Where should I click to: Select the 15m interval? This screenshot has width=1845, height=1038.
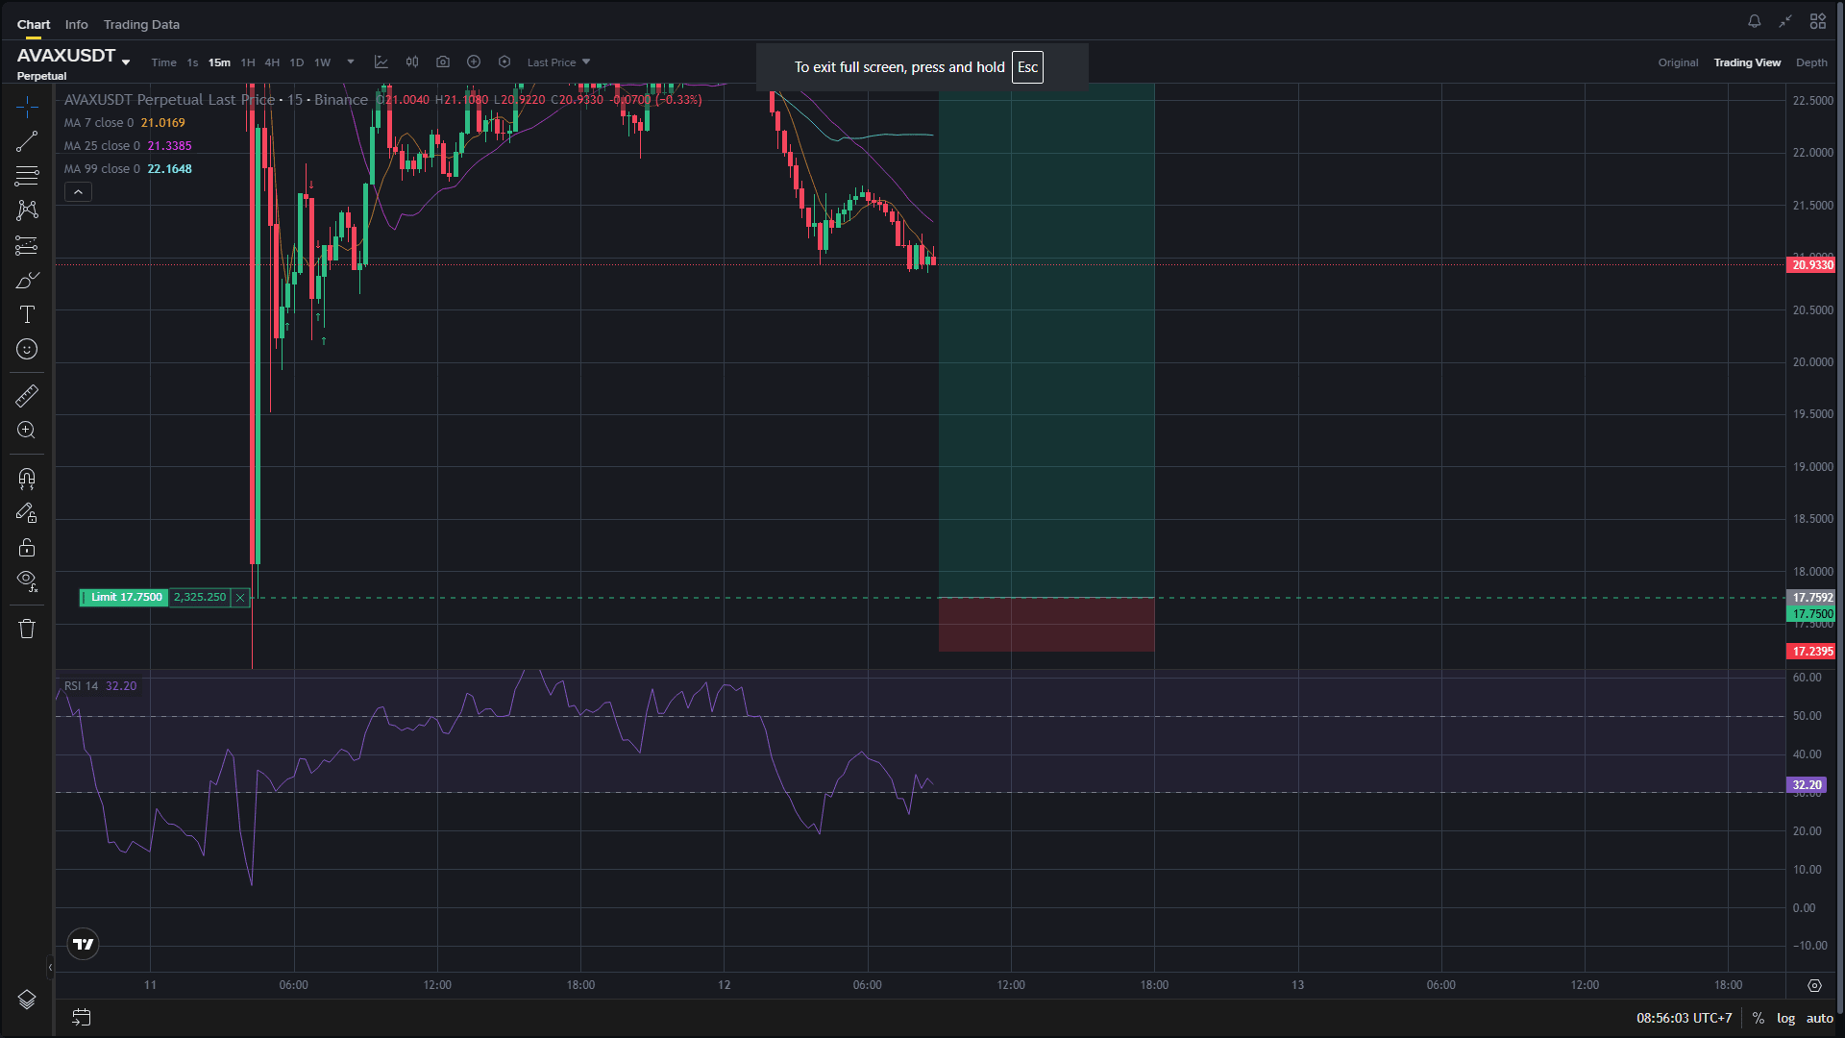[219, 62]
